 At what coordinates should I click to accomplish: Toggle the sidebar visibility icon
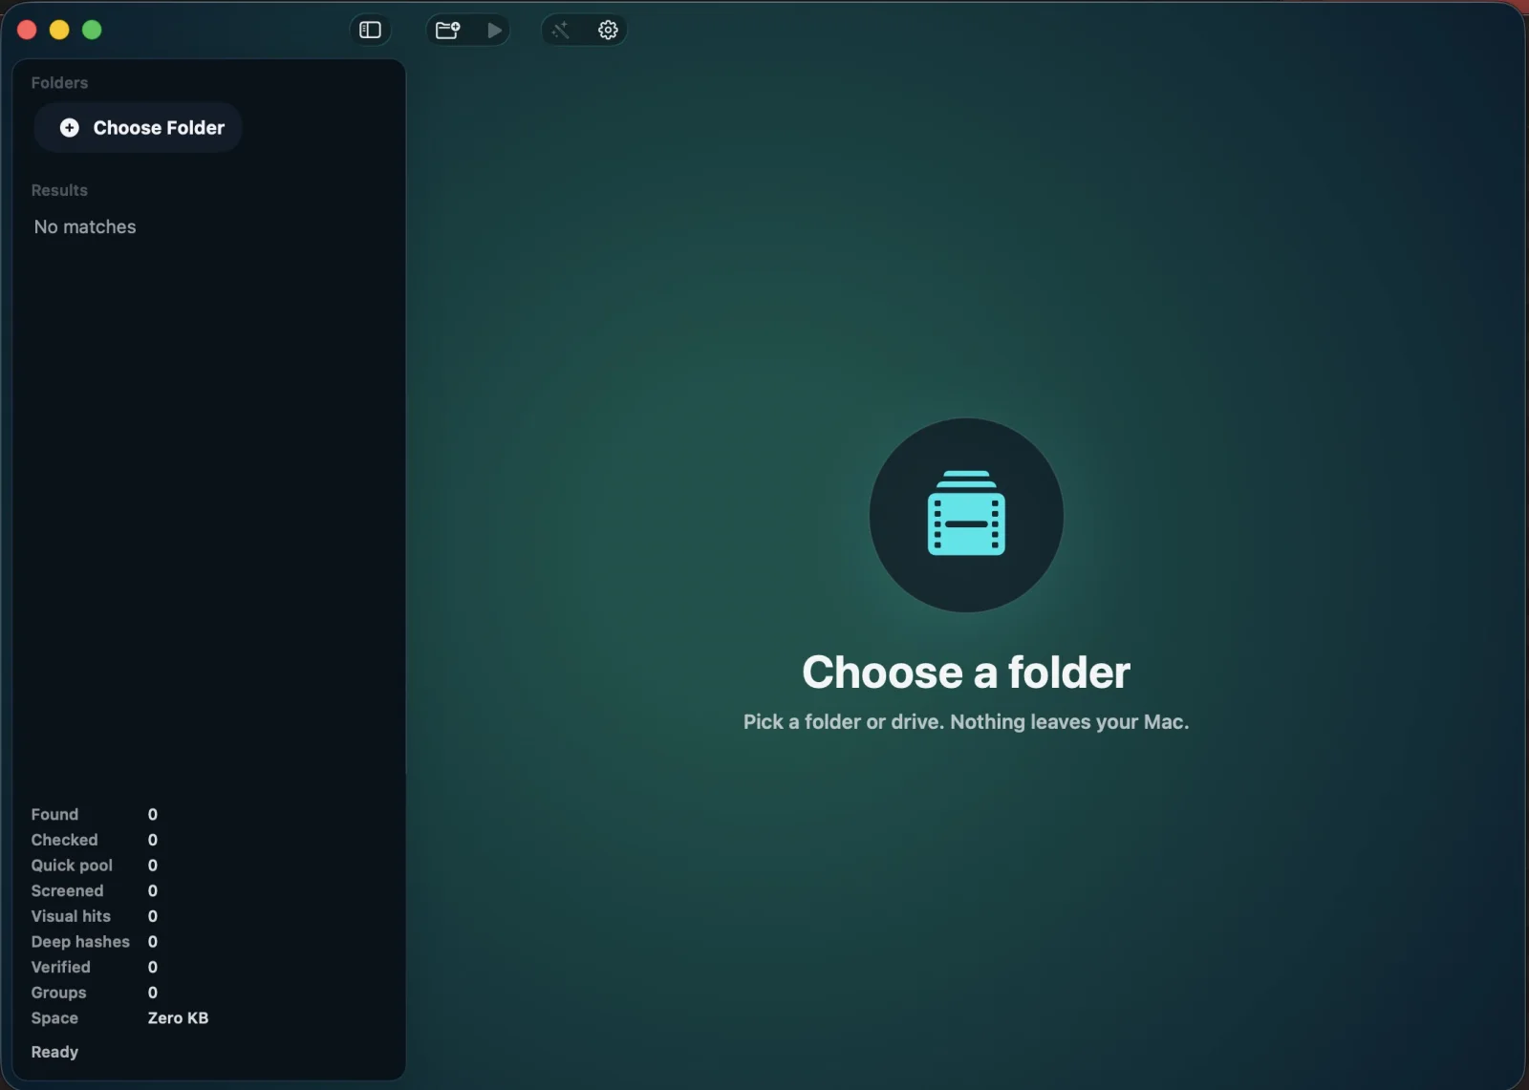coord(370,31)
